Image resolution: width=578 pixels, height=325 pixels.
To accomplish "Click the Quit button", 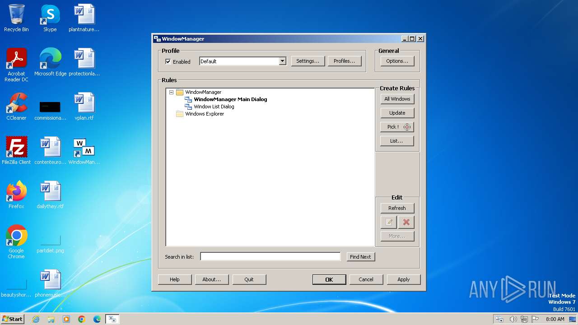I will pos(249,279).
